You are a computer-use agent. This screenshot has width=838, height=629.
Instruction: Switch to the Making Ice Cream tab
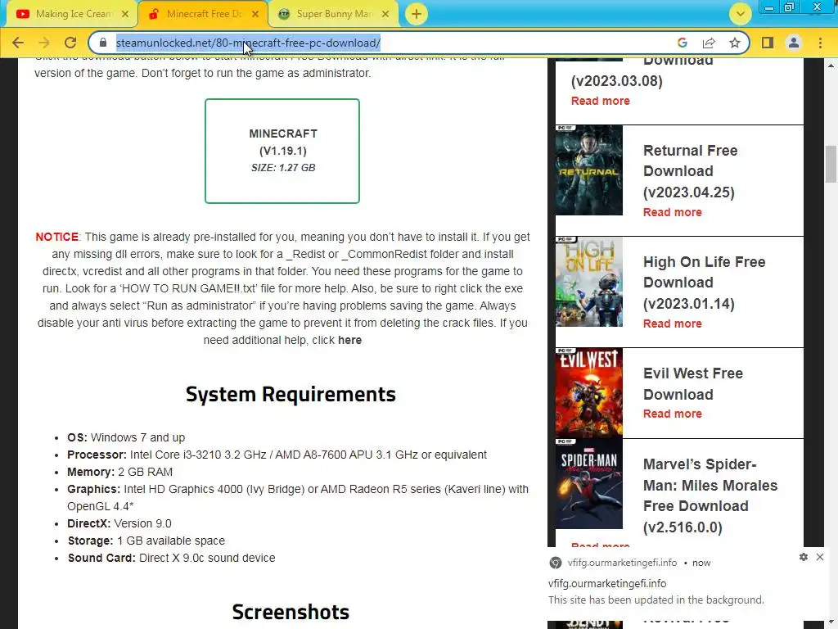point(72,14)
